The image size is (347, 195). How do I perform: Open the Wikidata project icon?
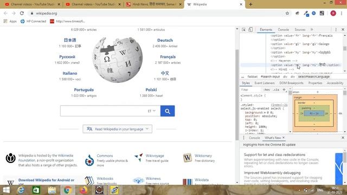(188, 182)
